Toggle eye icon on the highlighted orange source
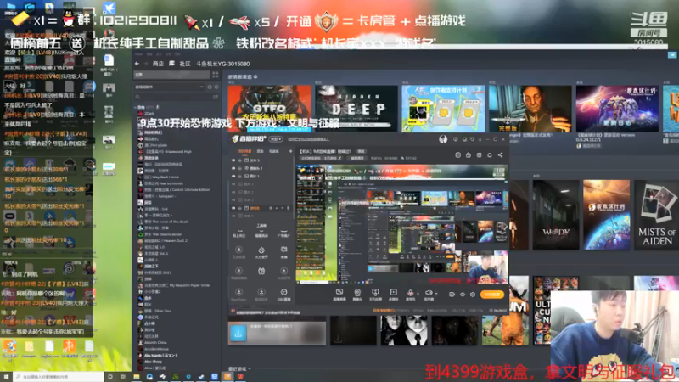679x382 pixels. (x=233, y=208)
